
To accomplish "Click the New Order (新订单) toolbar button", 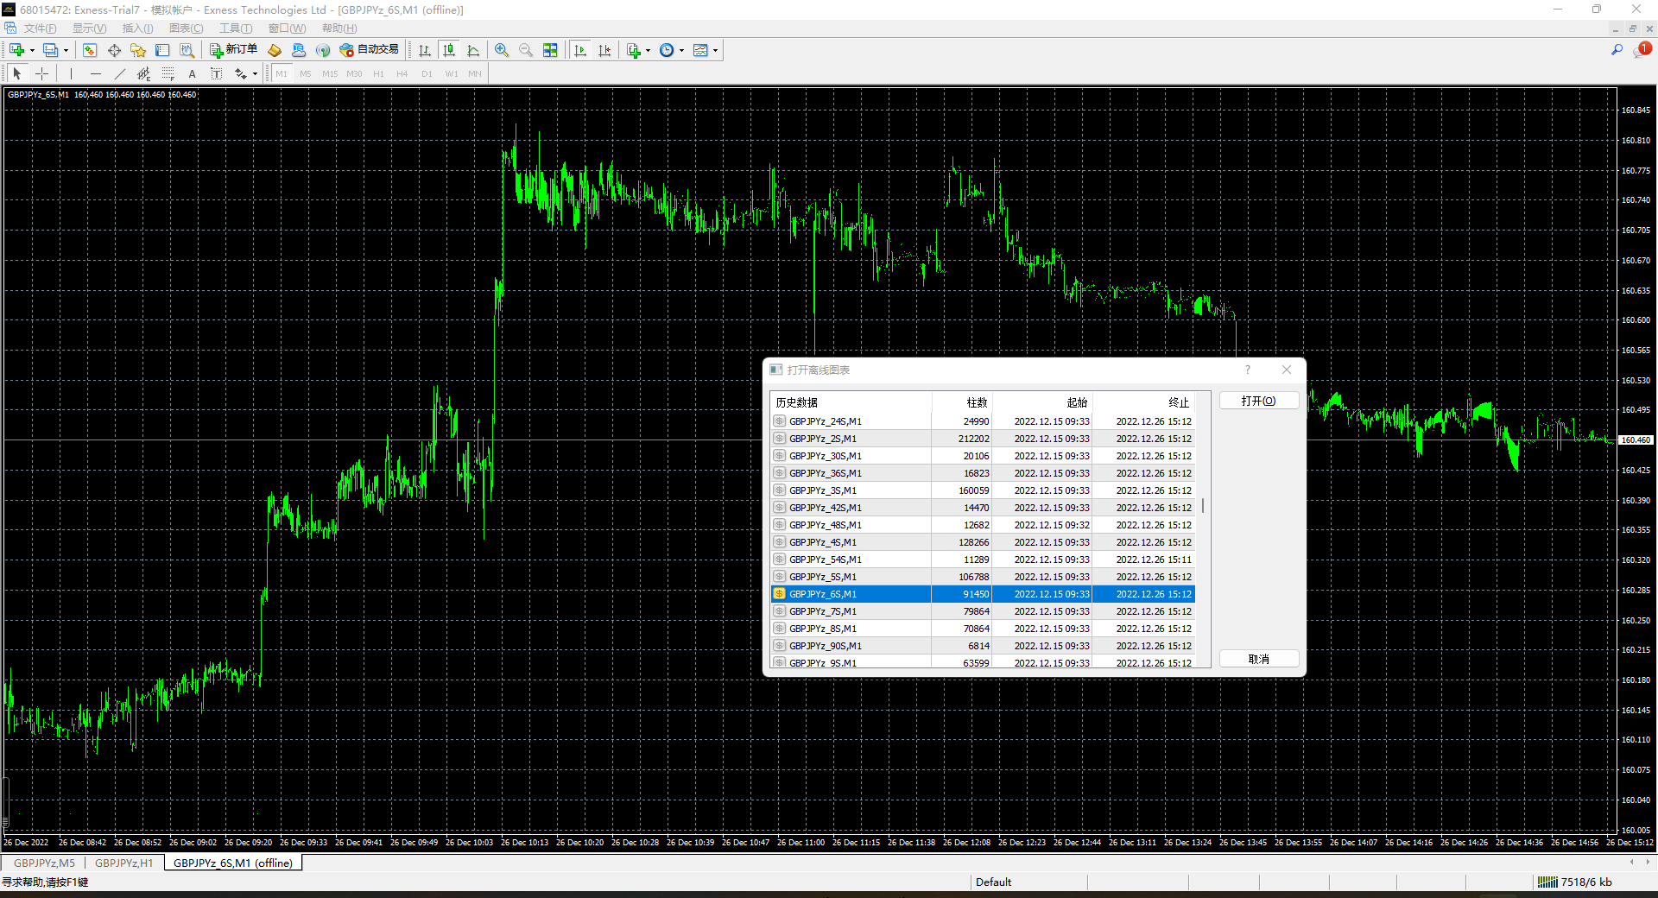I will 233,50.
